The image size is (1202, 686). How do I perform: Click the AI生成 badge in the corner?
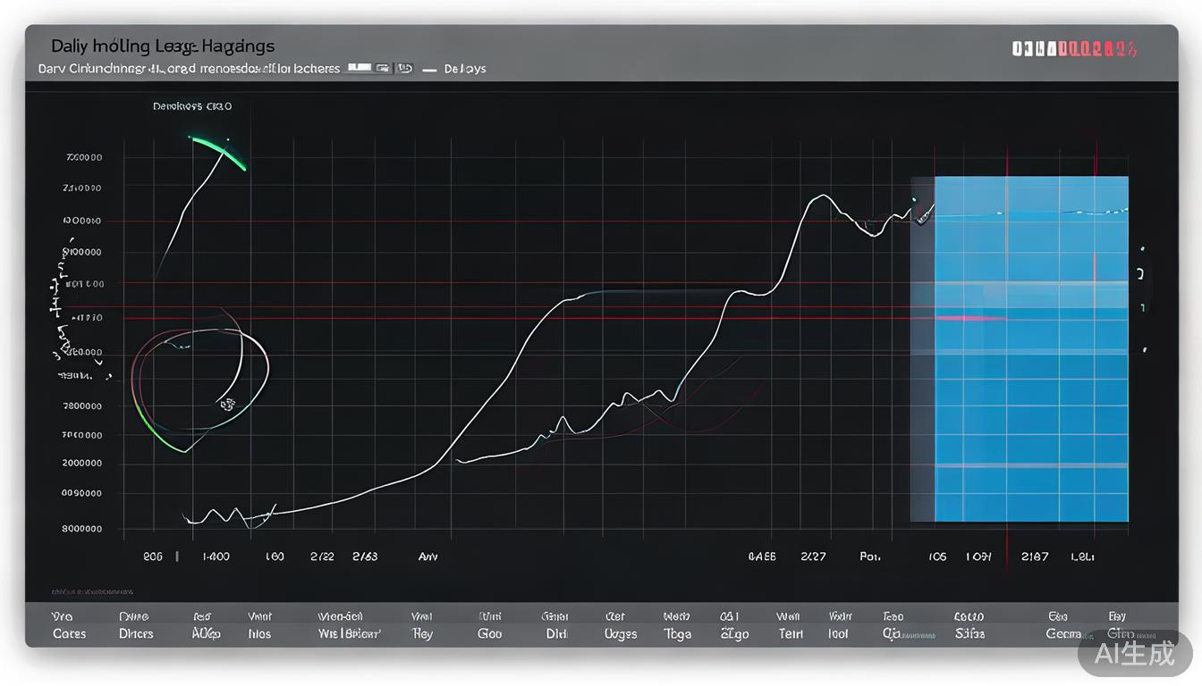point(1135,654)
